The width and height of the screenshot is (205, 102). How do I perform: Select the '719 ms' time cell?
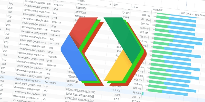pyautogui.click(x=138, y=84)
